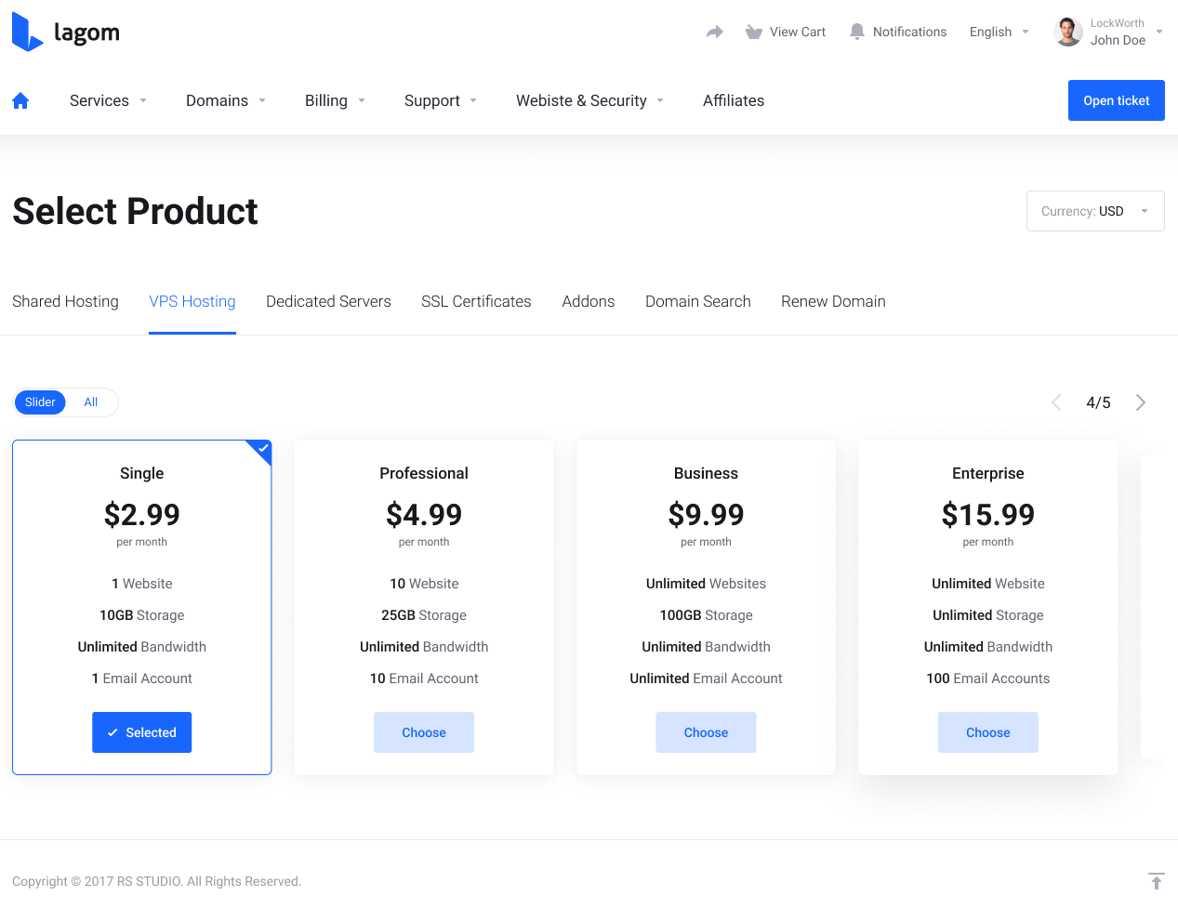Open the Renew Domain tab

coord(833,301)
